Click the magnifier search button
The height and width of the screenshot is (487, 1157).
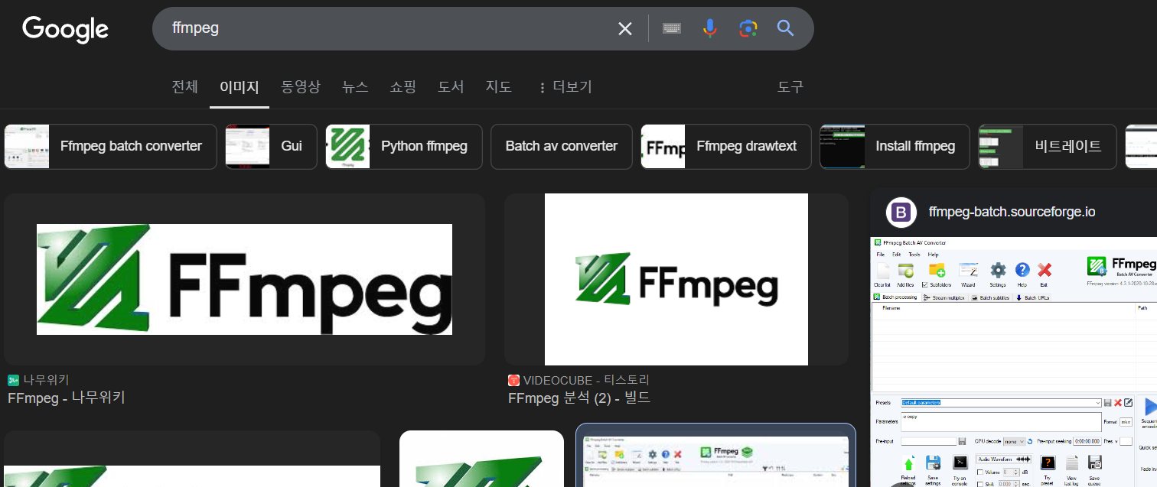[x=785, y=29]
